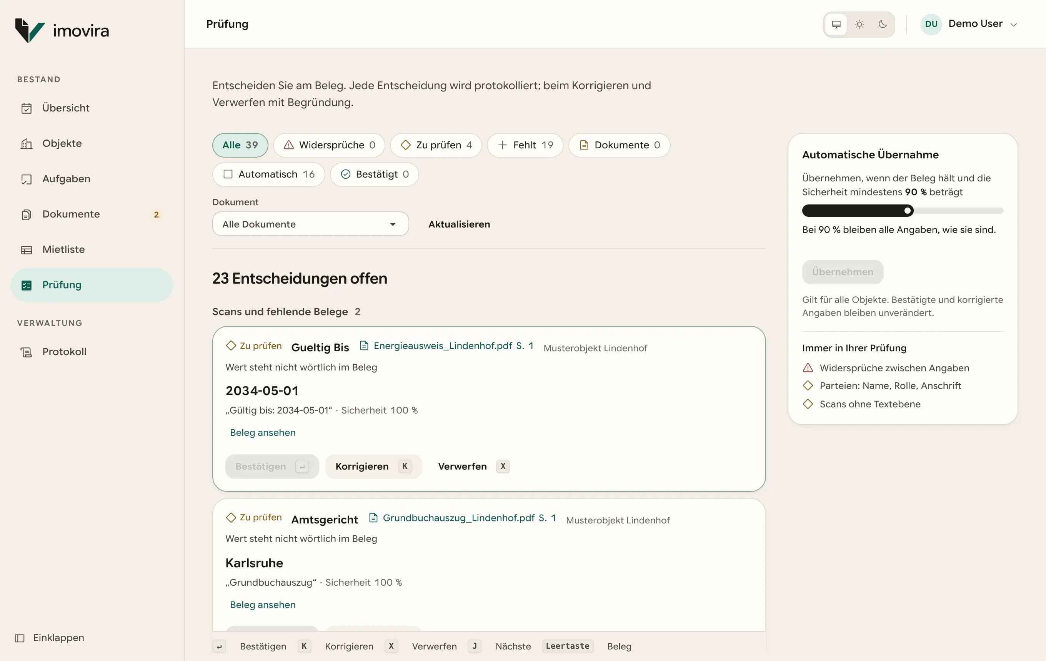Select the Widersprüche 0 filter tab
This screenshot has width=1046, height=661.
(x=329, y=145)
